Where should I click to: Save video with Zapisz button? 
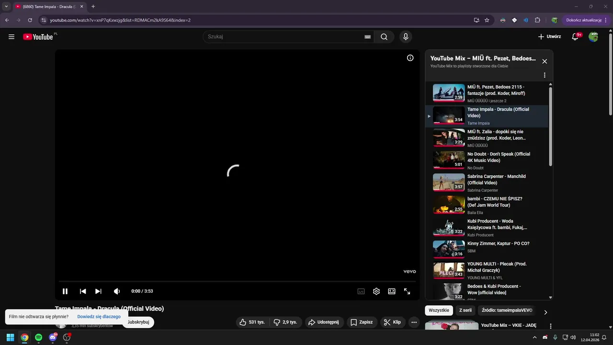tap(361, 322)
